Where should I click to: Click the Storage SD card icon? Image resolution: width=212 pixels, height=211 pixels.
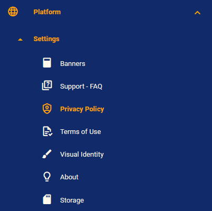pyautogui.click(x=47, y=199)
